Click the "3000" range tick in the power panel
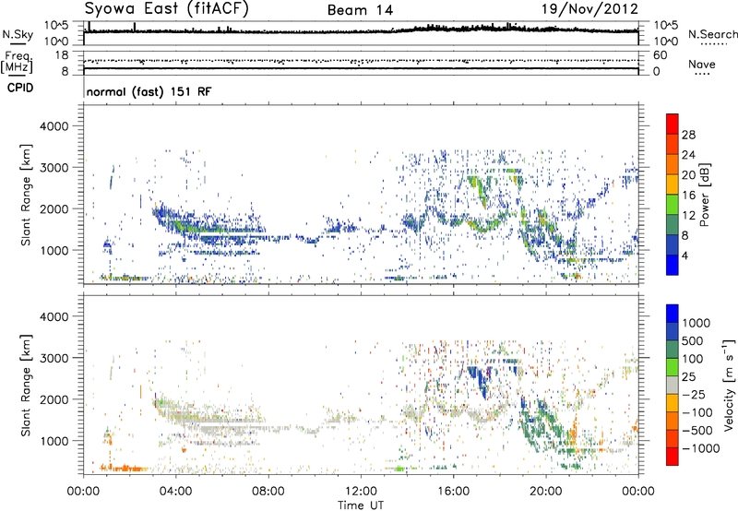The width and height of the screenshot is (738, 511). point(54,168)
